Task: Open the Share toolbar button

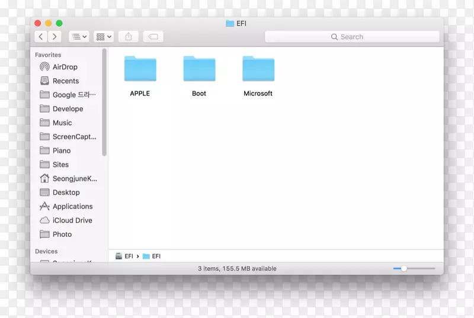Action: click(129, 37)
